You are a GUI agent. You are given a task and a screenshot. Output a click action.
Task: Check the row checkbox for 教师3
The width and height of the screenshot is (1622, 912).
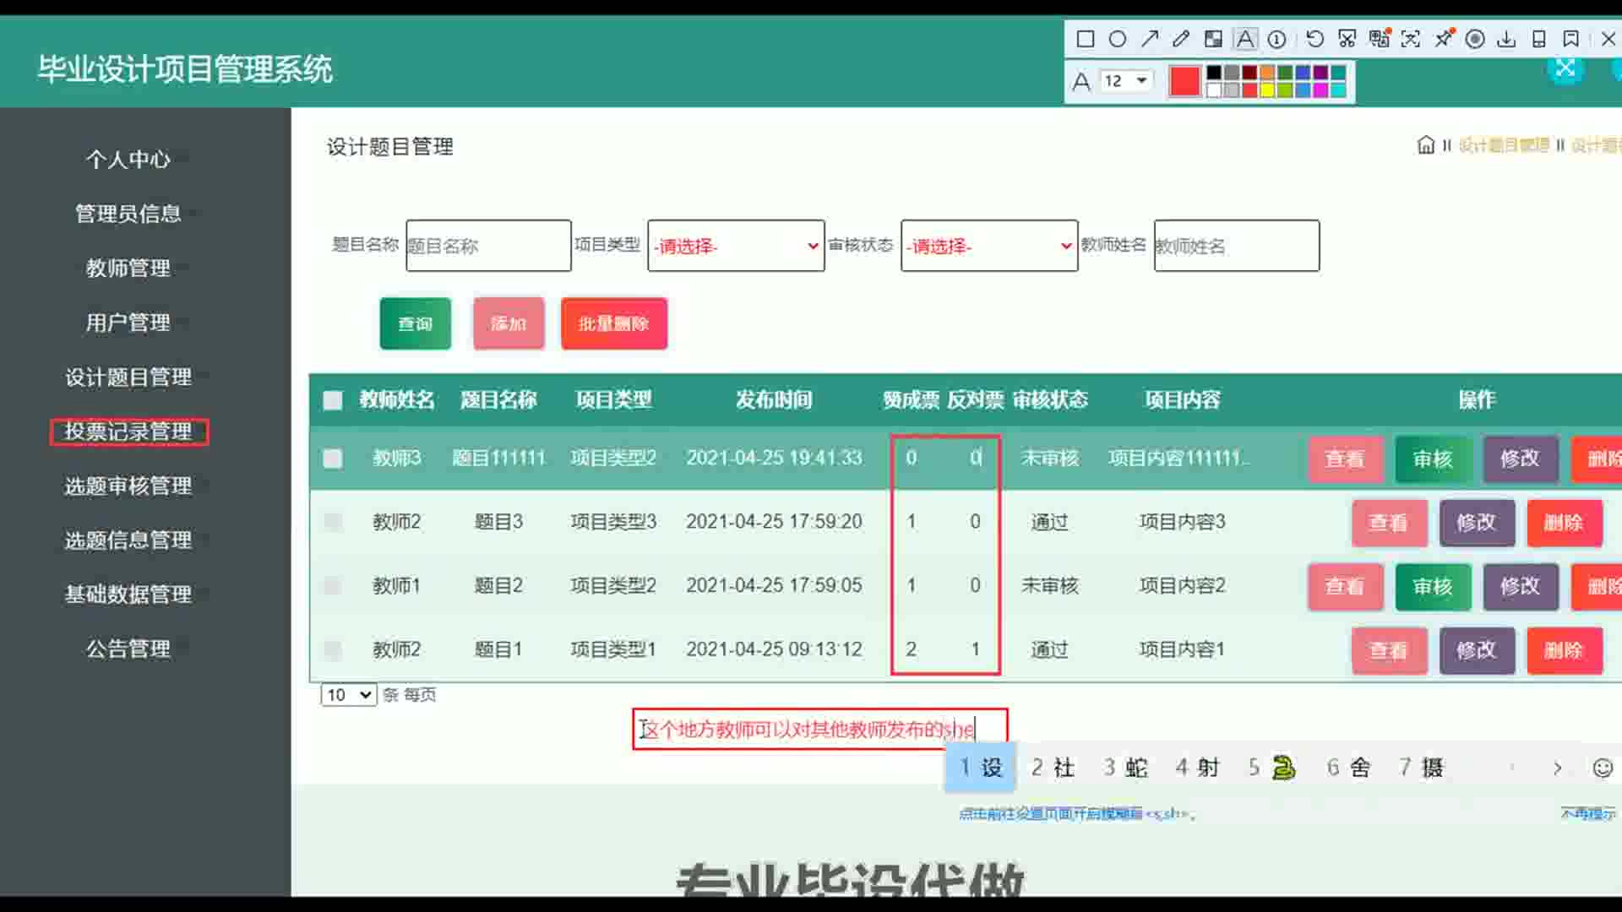click(x=333, y=459)
